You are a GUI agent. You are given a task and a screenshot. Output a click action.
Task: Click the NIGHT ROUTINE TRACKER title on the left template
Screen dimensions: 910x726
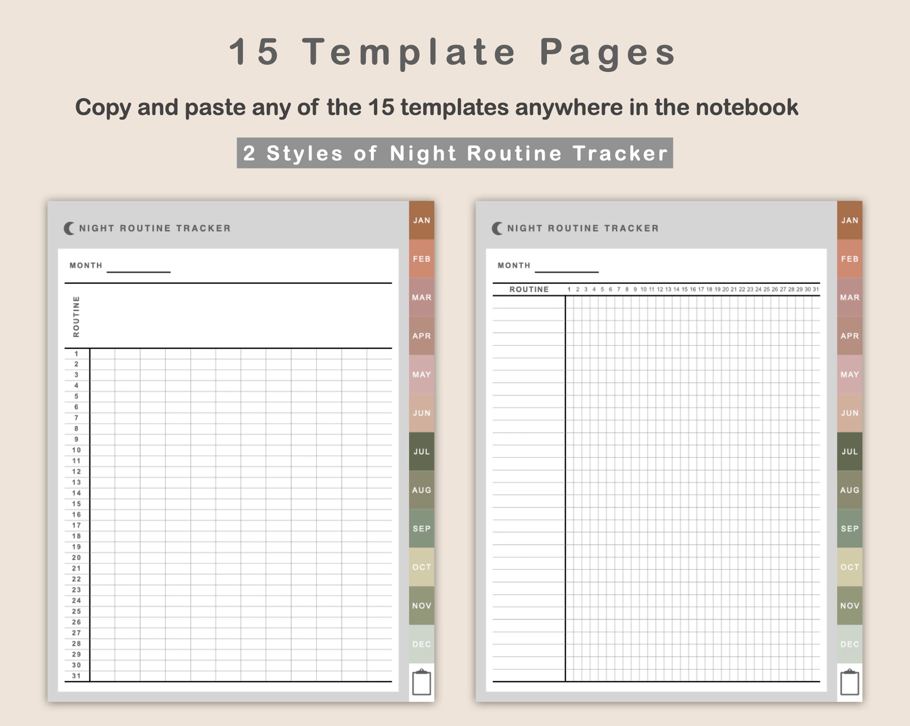point(155,228)
